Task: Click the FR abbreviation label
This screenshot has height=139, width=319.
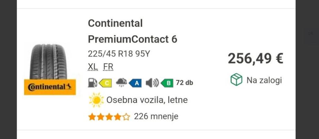Action: click(x=108, y=67)
